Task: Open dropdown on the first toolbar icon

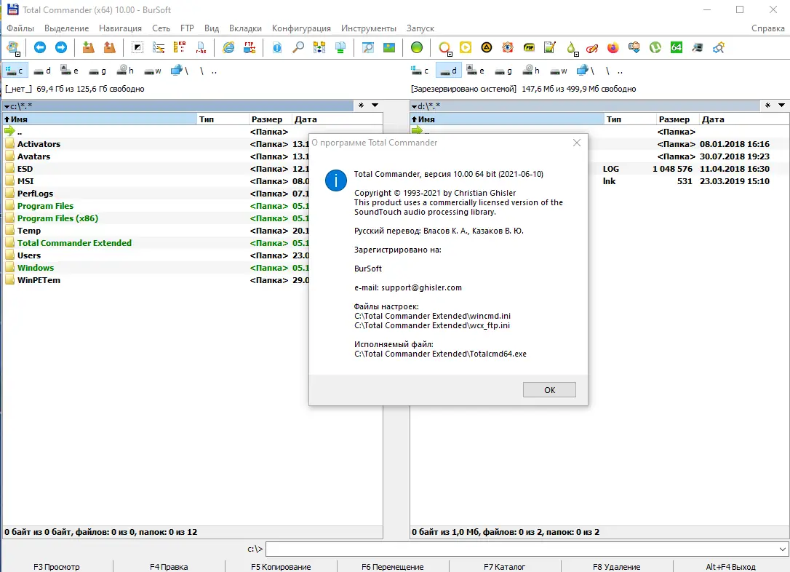Action: click(x=17, y=54)
